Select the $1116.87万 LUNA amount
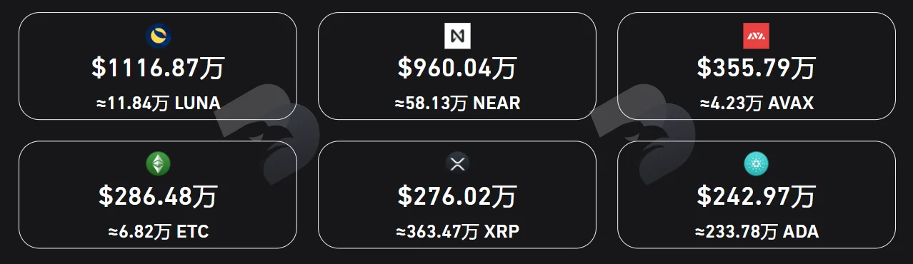The image size is (913, 264). [x=158, y=68]
